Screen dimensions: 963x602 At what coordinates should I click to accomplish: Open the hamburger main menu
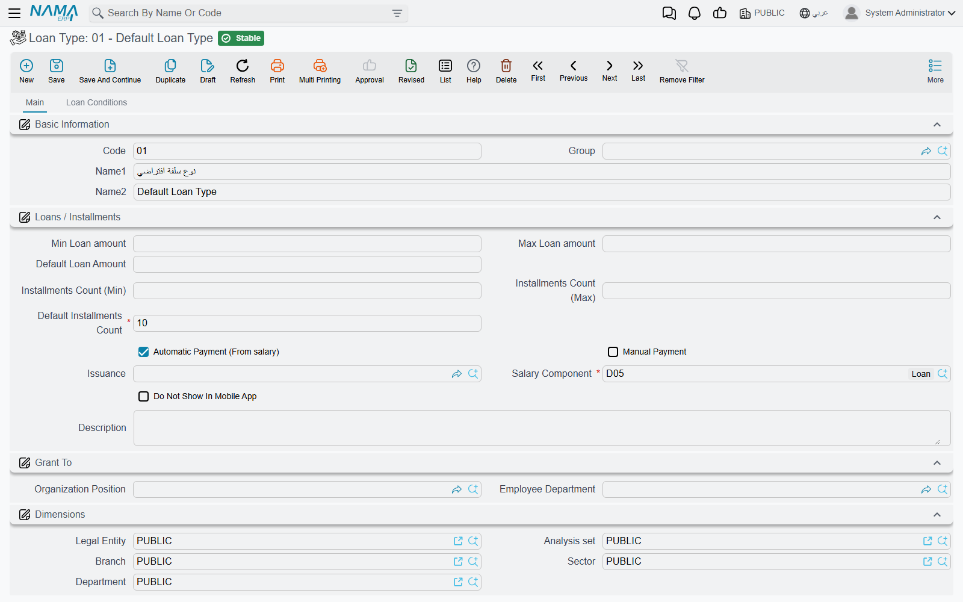click(x=14, y=13)
